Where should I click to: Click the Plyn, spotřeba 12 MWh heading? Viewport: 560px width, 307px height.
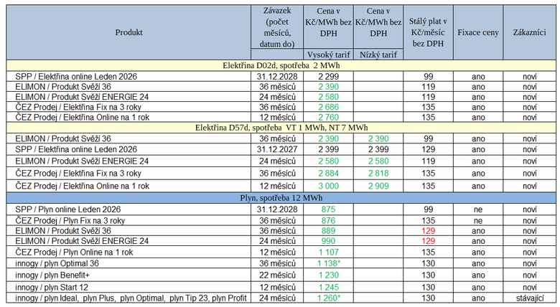pyautogui.click(x=281, y=198)
